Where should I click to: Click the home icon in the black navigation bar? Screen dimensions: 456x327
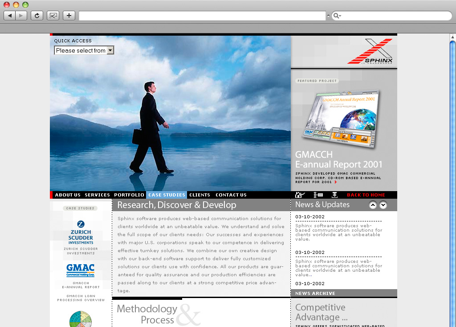tap(300, 195)
